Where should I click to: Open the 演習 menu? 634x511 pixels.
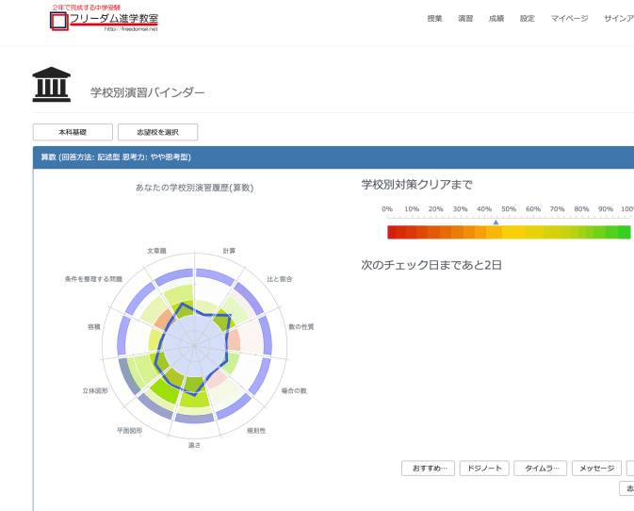tap(465, 18)
